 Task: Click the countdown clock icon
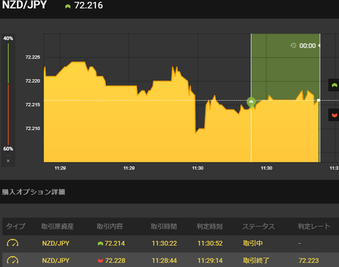(293, 45)
